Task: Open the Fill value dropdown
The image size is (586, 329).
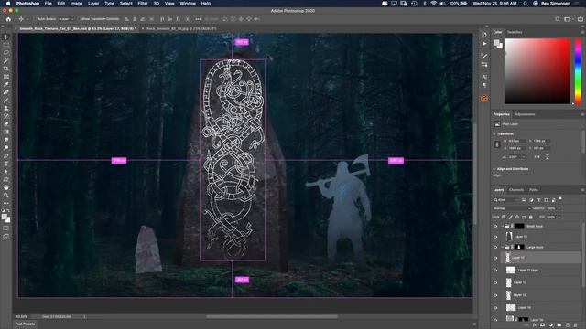Action: (559, 217)
